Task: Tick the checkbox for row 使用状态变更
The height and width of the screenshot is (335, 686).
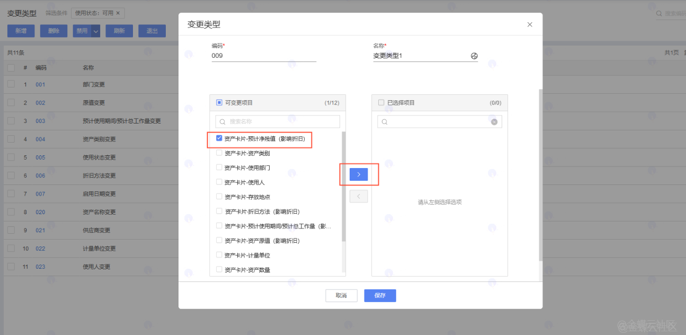Action: tap(11, 157)
